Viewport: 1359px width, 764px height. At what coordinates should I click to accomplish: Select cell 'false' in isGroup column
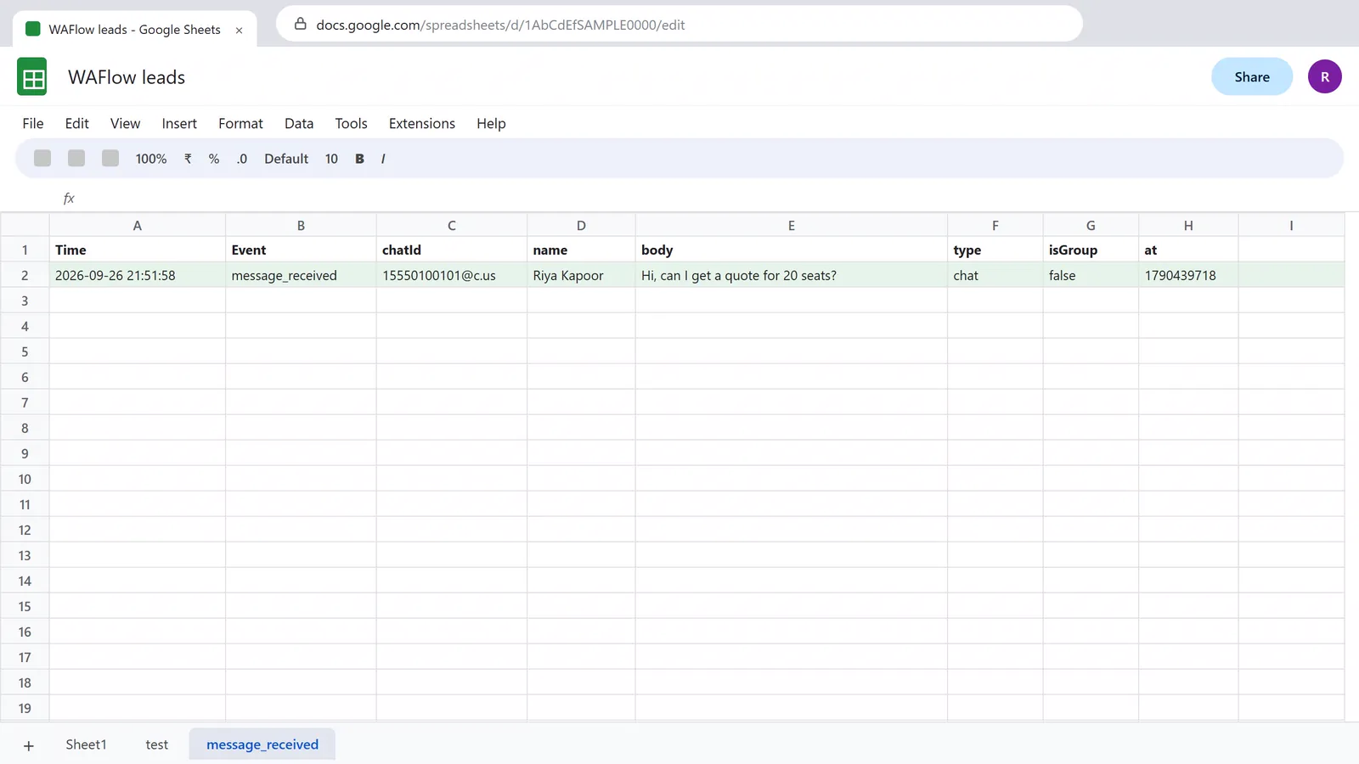tap(1091, 275)
